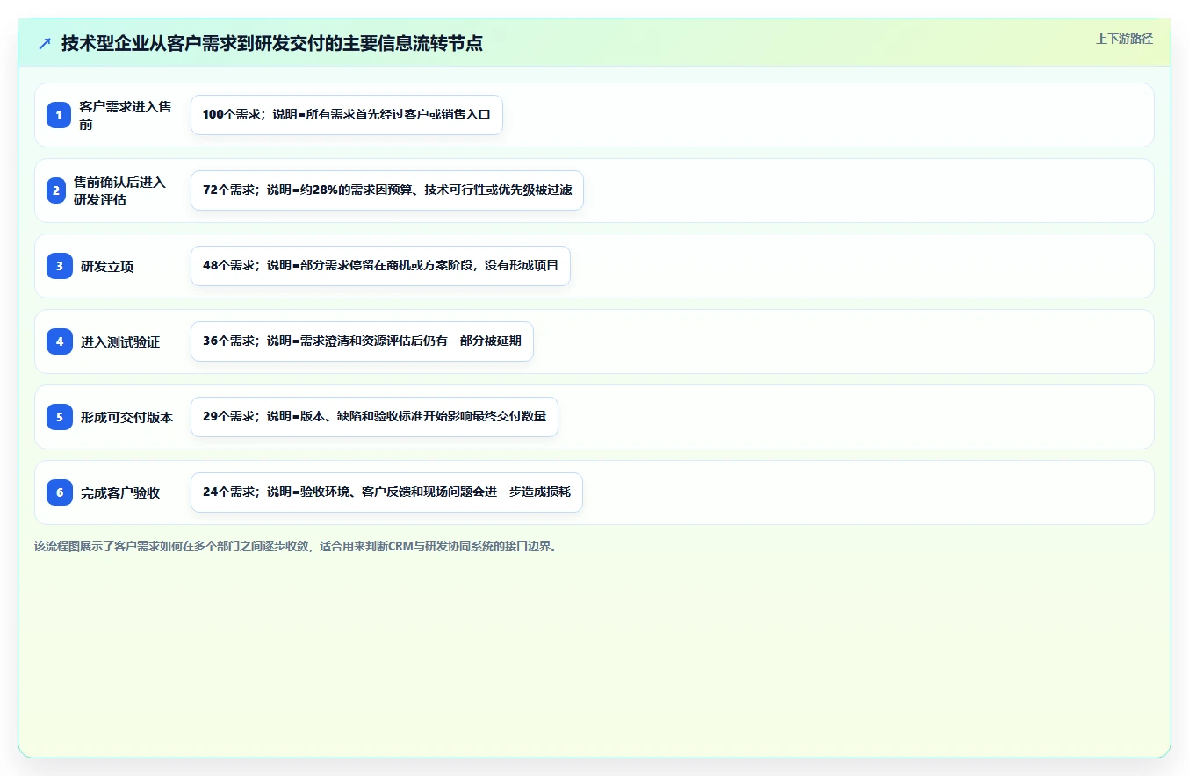Click the arrow icon beside the title
Image resolution: width=1189 pixels, height=776 pixels.
click(45, 43)
